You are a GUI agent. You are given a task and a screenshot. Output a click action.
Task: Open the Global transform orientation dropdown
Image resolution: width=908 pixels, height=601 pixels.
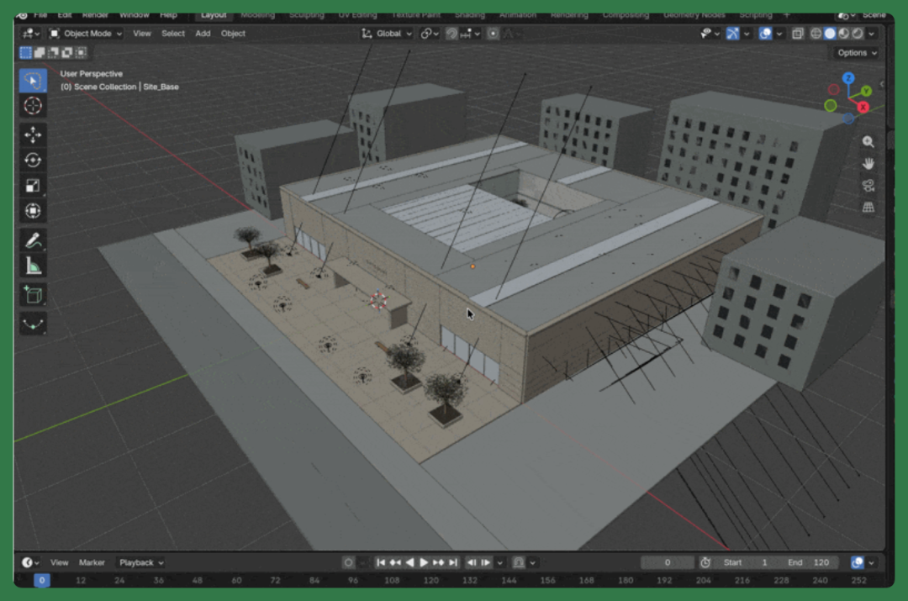coord(387,34)
